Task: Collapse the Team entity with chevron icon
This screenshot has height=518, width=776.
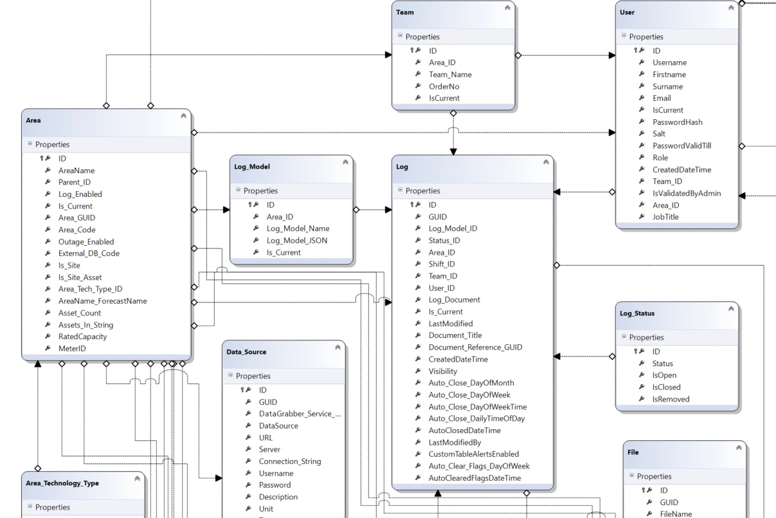Action: point(507,8)
